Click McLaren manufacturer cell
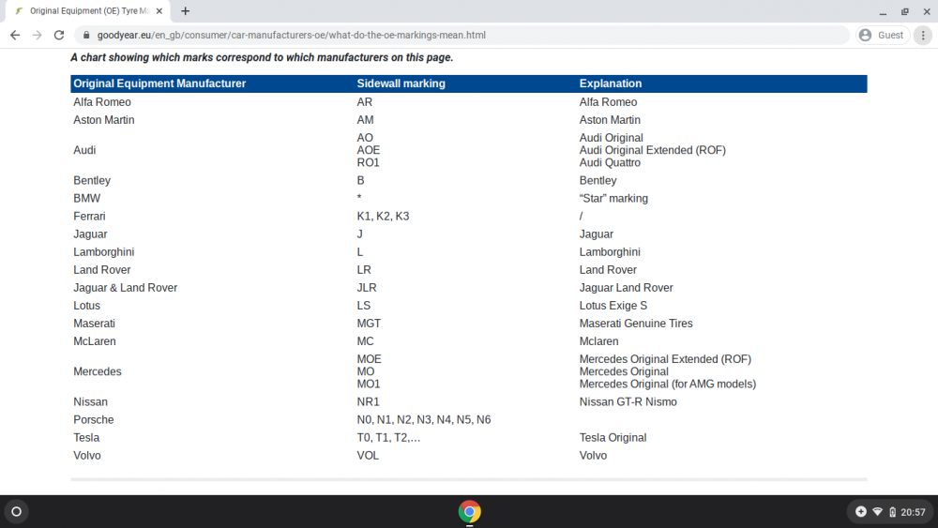The width and height of the screenshot is (938, 528). [95, 342]
